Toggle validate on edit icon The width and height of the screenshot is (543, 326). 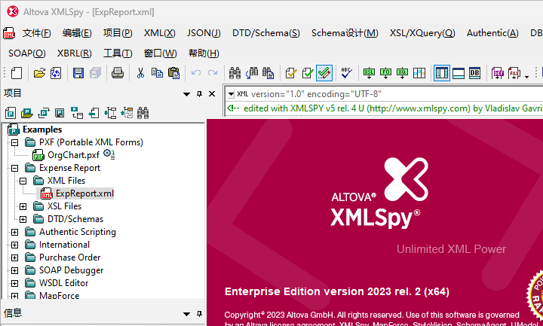pyautogui.click(x=324, y=73)
